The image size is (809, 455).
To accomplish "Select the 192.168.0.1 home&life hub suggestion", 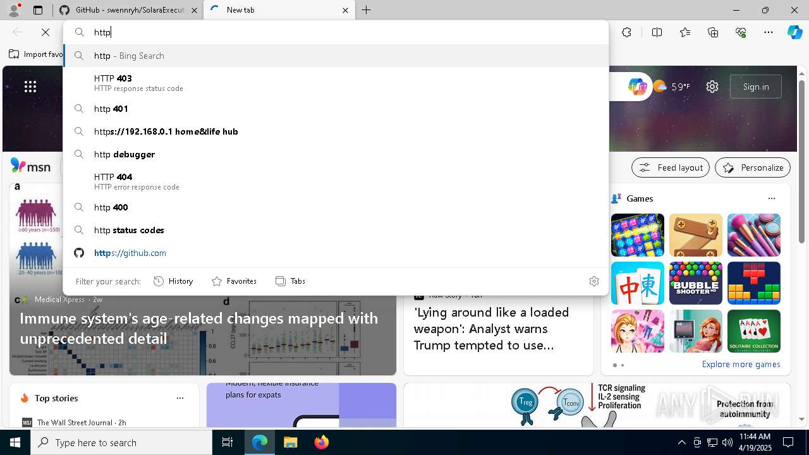I will click(336, 131).
